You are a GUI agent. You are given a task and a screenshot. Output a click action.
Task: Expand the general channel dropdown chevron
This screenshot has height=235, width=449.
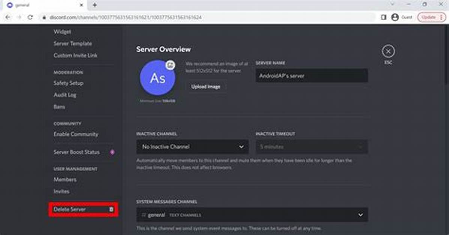tap(360, 215)
